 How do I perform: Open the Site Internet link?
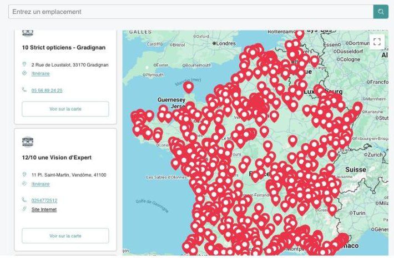[x=44, y=209]
